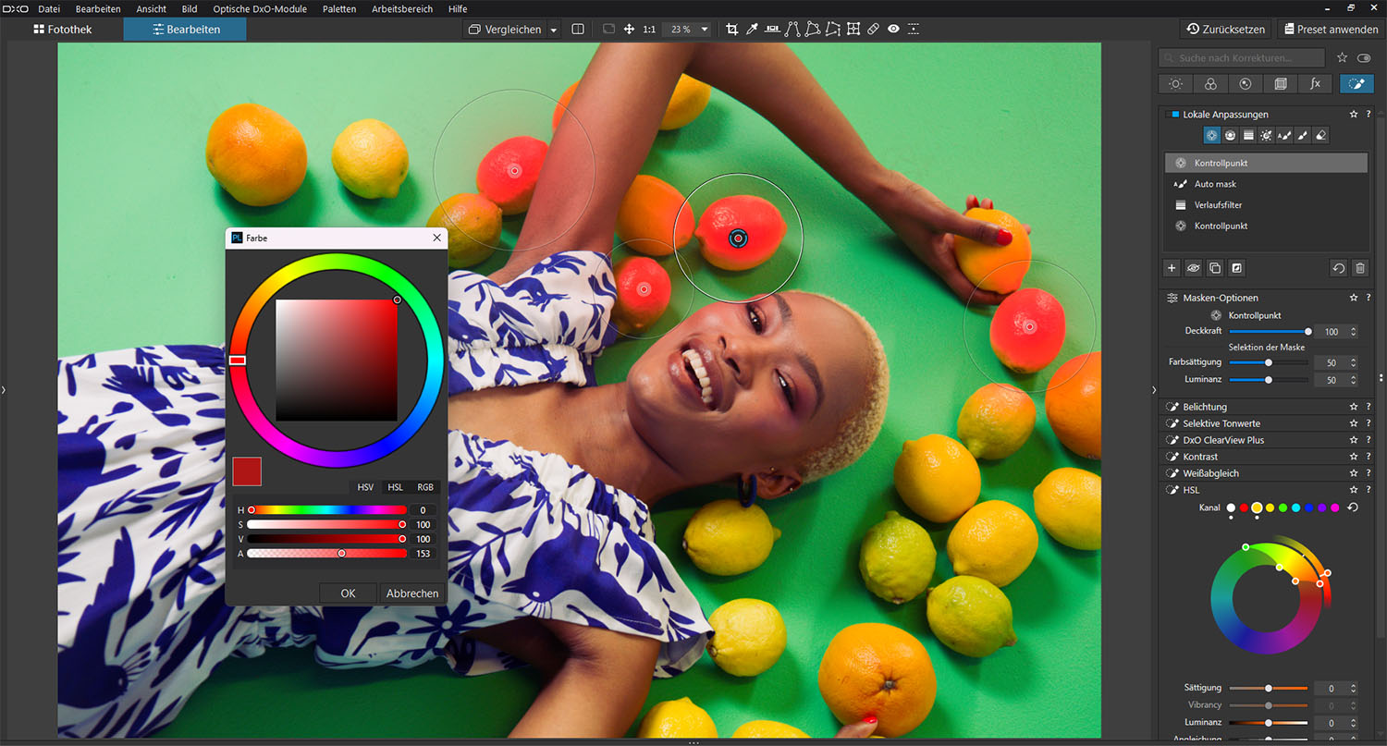Open the fx effects palette tab

click(x=1315, y=84)
